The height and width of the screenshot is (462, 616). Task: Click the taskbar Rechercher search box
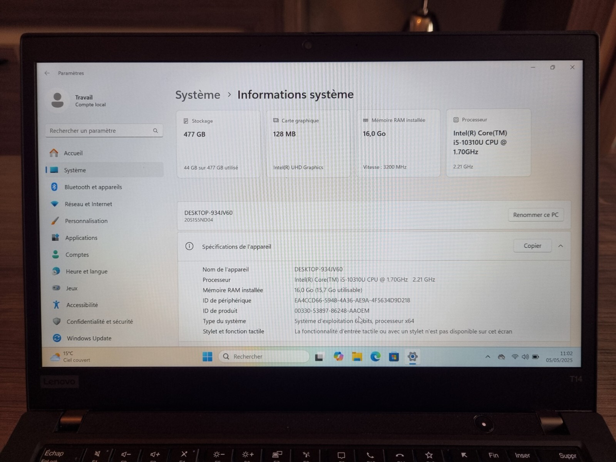coord(264,357)
